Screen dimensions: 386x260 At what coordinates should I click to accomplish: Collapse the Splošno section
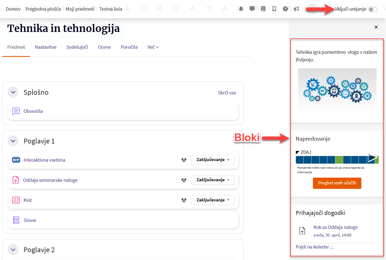pyautogui.click(x=13, y=92)
